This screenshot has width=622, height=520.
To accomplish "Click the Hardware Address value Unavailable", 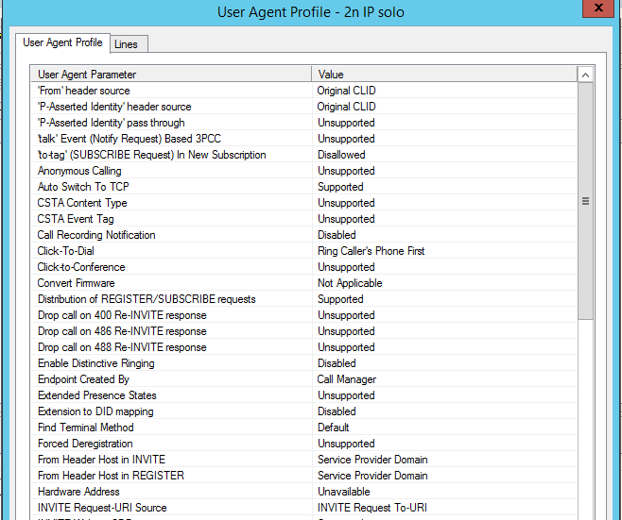I will (x=345, y=492).
